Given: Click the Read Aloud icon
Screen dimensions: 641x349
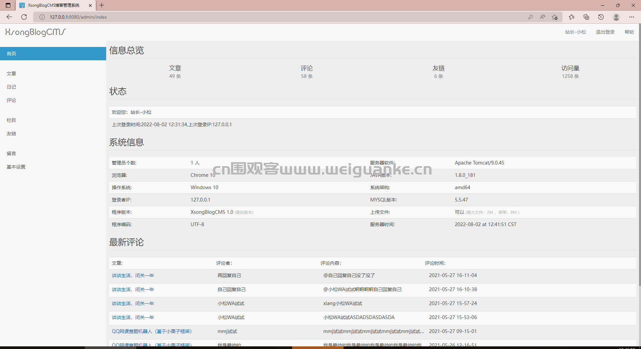Looking at the screenshot, I should point(543,17).
